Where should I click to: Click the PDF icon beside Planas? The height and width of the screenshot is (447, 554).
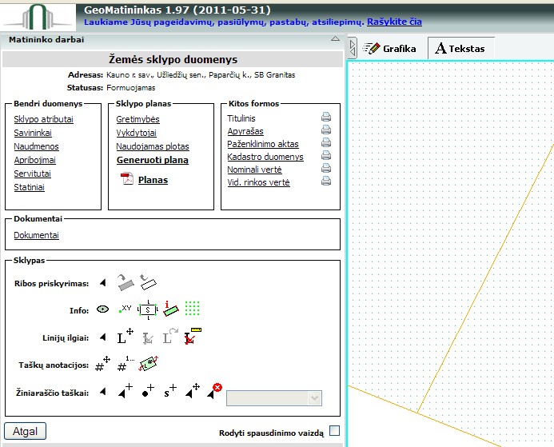(x=127, y=179)
